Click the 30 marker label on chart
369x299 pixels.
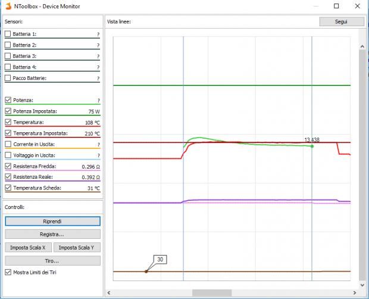click(160, 260)
